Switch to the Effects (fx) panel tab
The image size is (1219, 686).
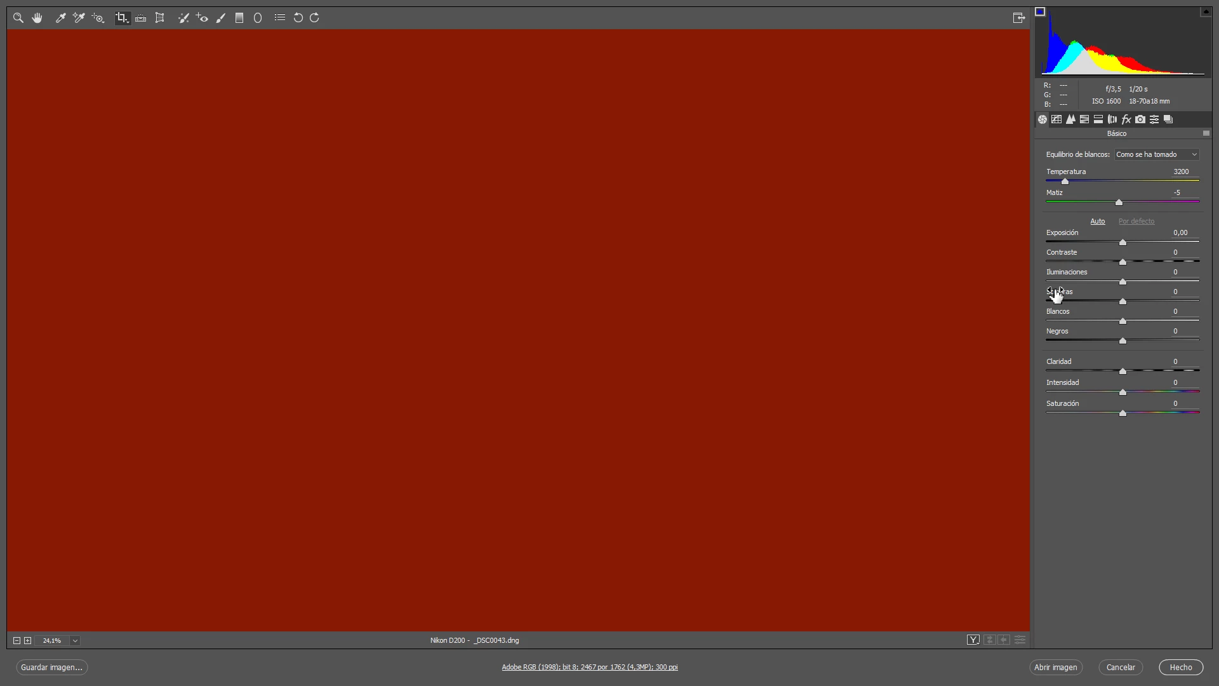1126,119
